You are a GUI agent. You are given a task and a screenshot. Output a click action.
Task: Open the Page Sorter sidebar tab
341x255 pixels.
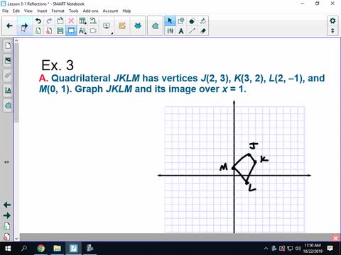(x=8, y=45)
